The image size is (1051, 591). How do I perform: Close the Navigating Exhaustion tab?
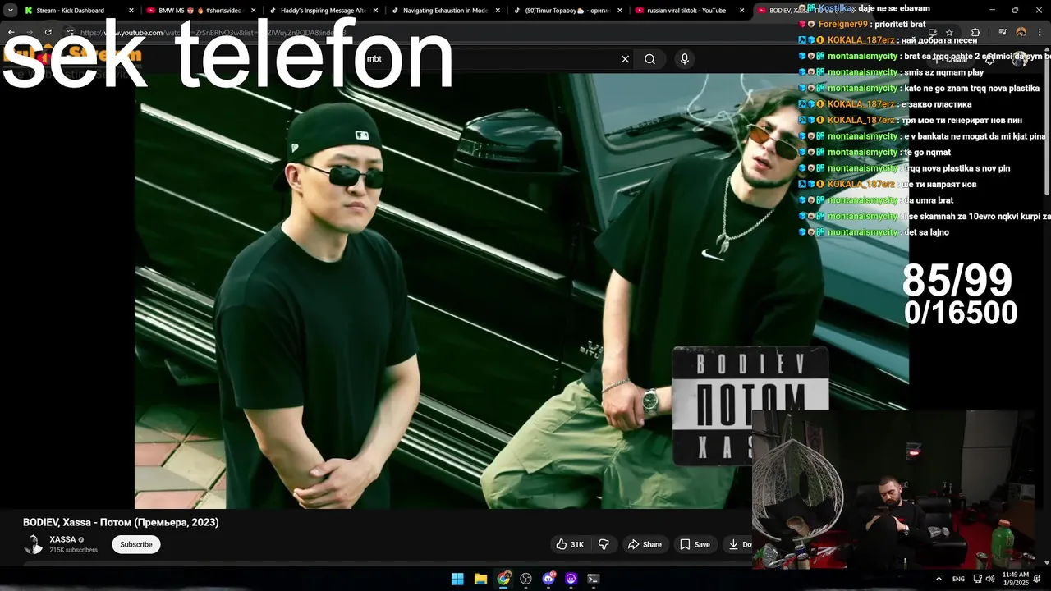[x=498, y=11]
